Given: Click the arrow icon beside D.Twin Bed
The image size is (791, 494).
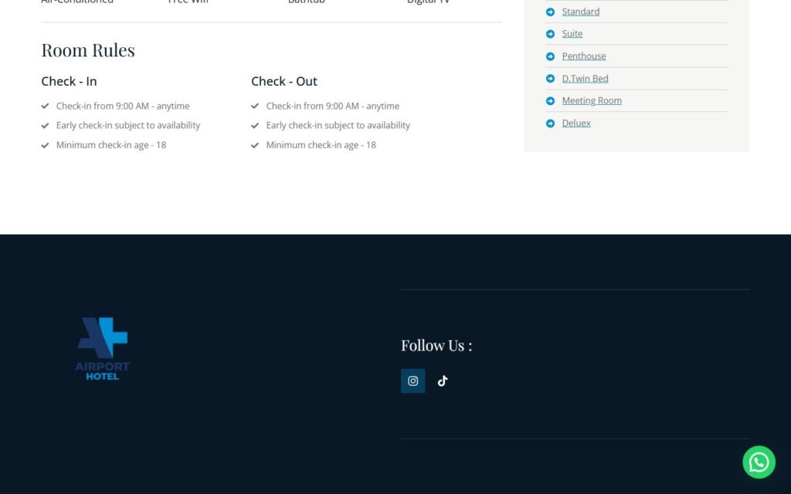Looking at the screenshot, I should coord(550,79).
